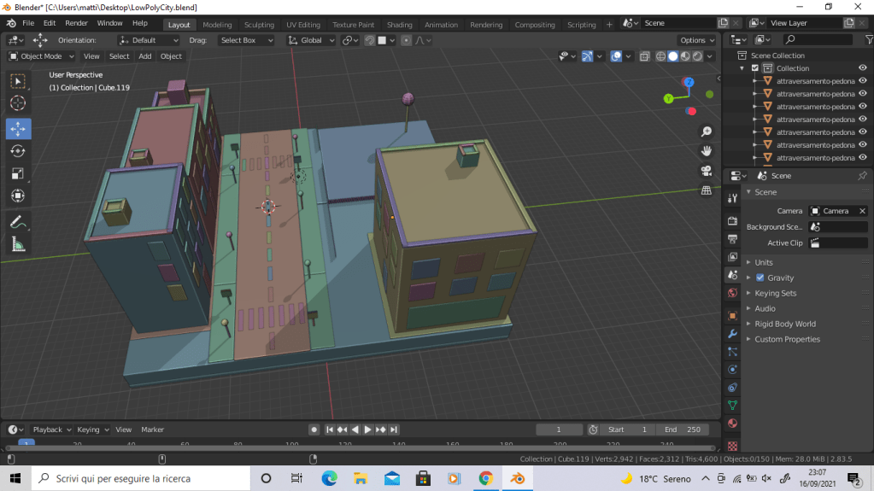Open Blender from the Windows taskbar

click(x=517, y=478)
